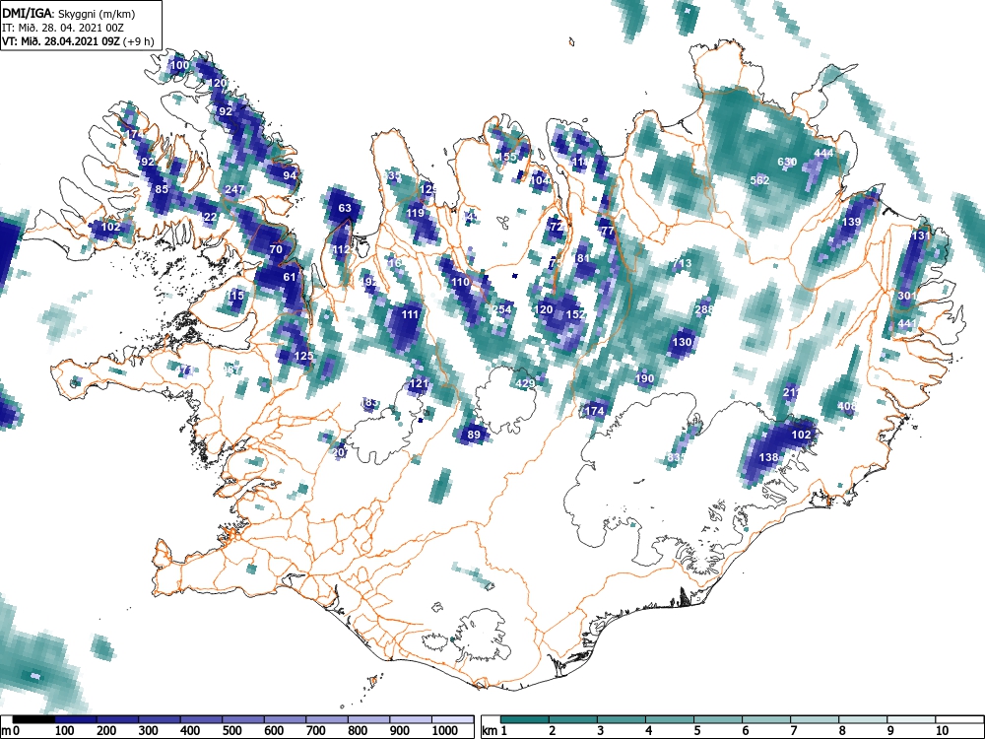985x739 pixels.
Task: Click the visibility value 138 on the map
Action: tap(769, 457)
